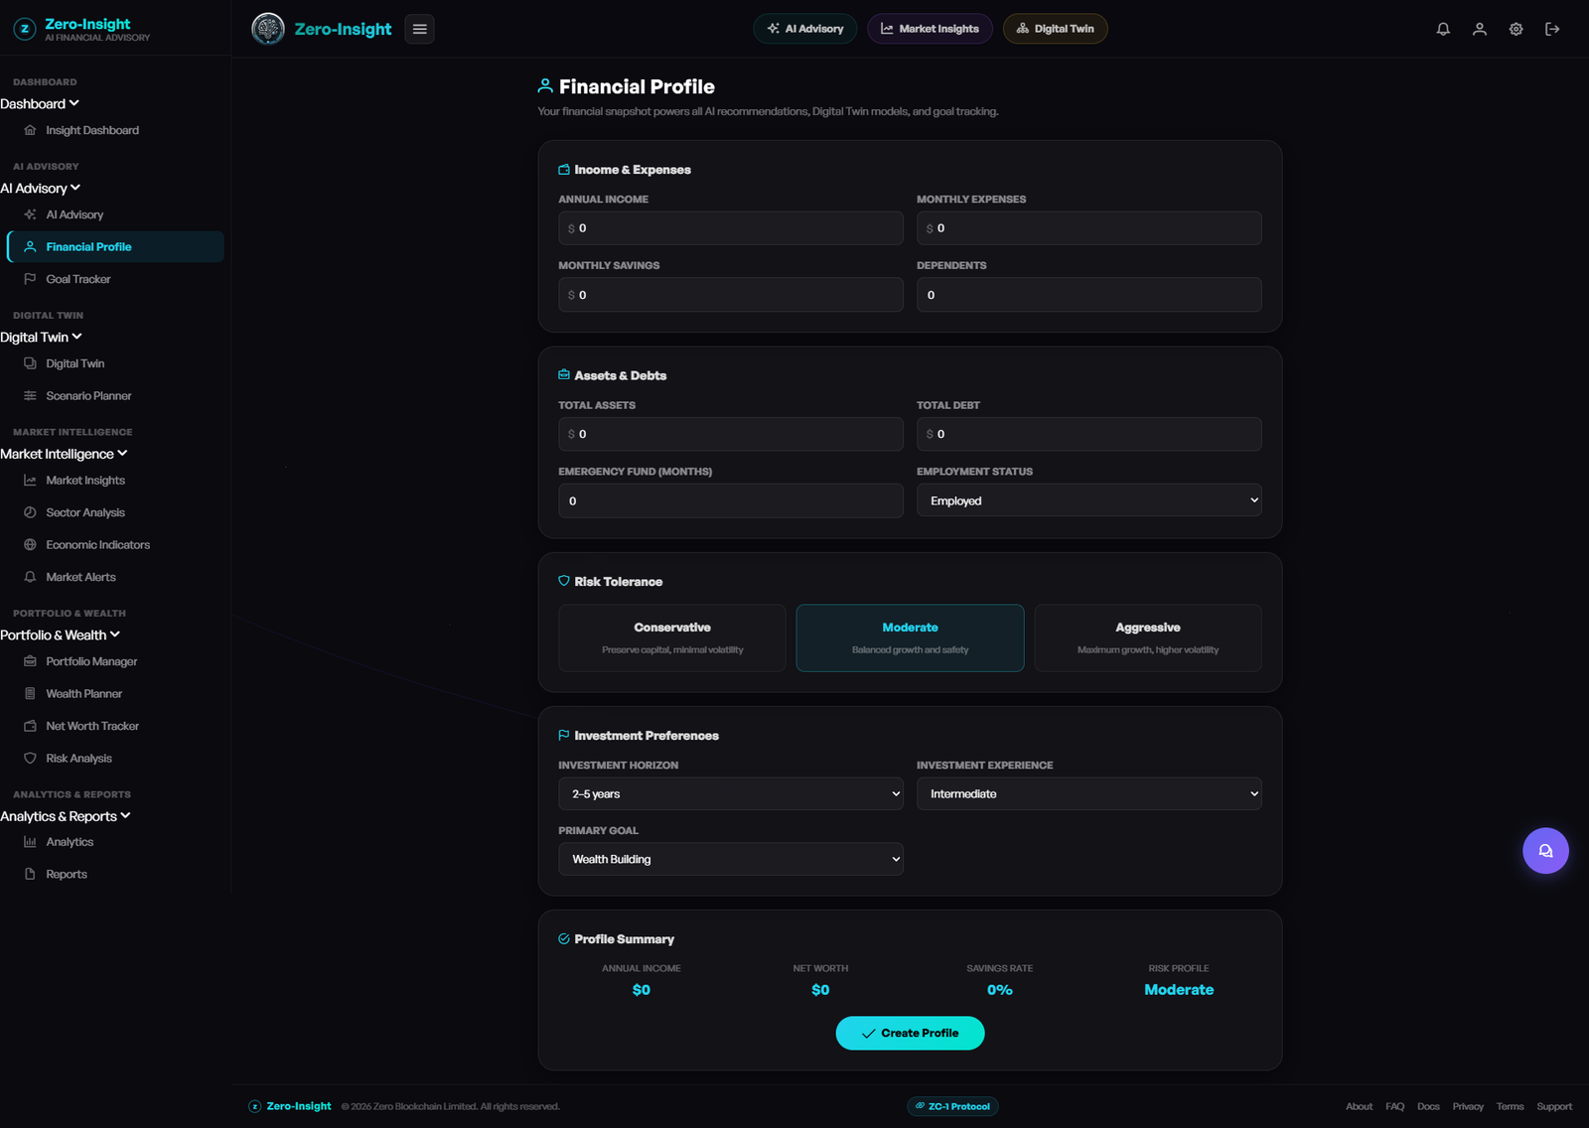Switch to Market Insights top tab

coord(930,29)
